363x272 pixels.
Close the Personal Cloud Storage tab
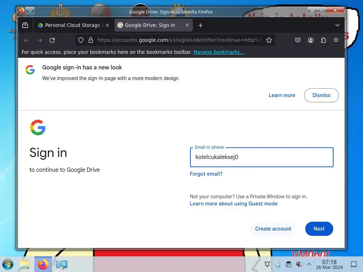(107, 25)
